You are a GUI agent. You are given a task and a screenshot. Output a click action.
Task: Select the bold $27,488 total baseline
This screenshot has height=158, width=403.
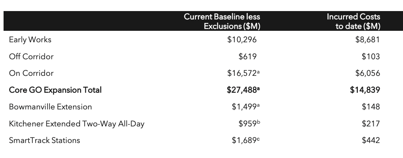click(x=242, y=90)
